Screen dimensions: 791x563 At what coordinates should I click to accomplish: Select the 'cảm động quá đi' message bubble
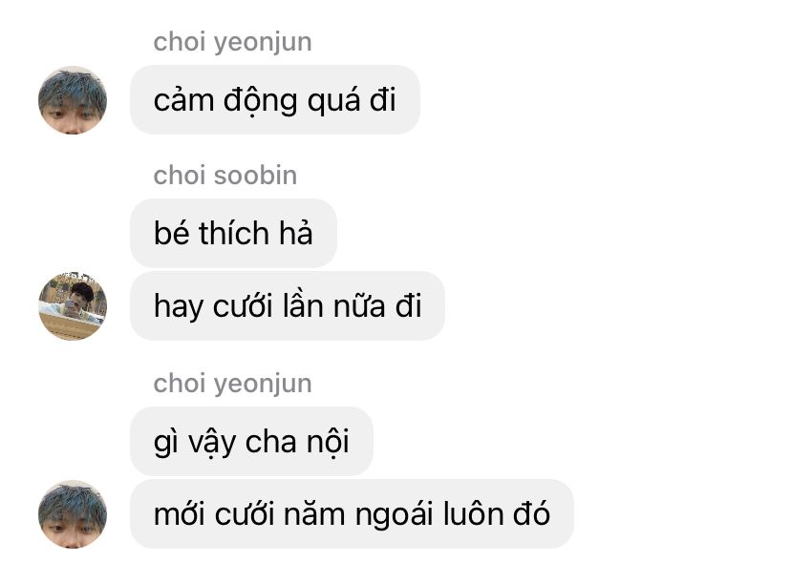[275, 100]
